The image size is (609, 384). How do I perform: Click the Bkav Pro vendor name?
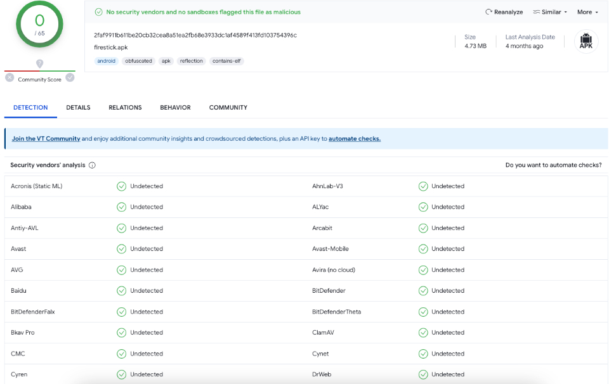pyautogui.click(x=23, y=333)
